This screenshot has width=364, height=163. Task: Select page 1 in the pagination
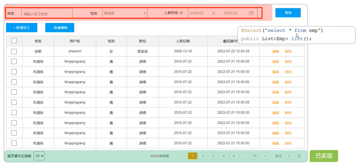coord(193,156)
